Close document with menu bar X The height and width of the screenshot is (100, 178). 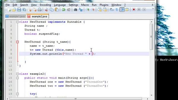153,5
